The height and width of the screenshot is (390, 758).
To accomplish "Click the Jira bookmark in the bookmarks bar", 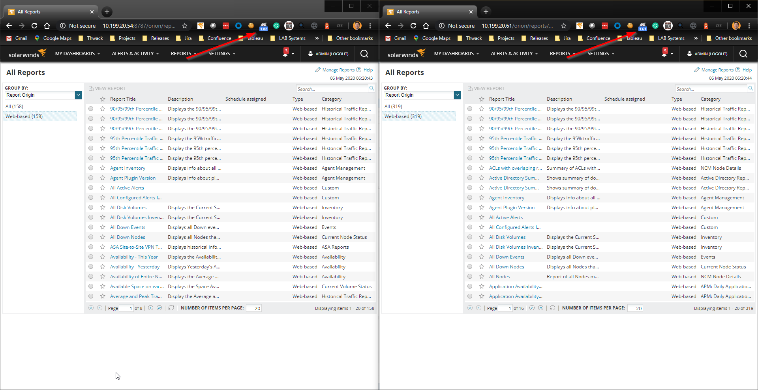I will 188,38.
